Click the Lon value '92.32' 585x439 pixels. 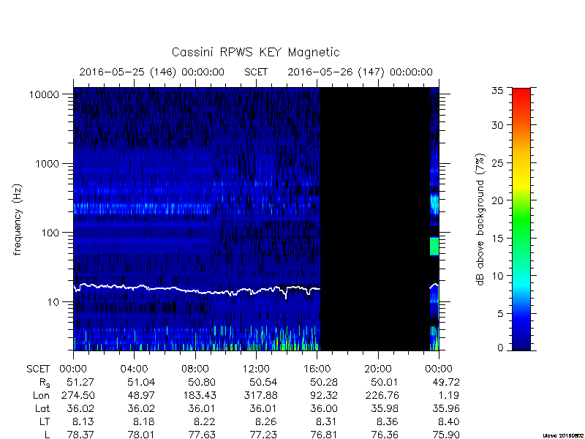[x=324, y=395]
